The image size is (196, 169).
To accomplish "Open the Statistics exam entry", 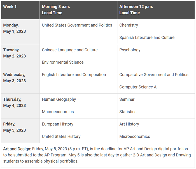I will (128, 112).
